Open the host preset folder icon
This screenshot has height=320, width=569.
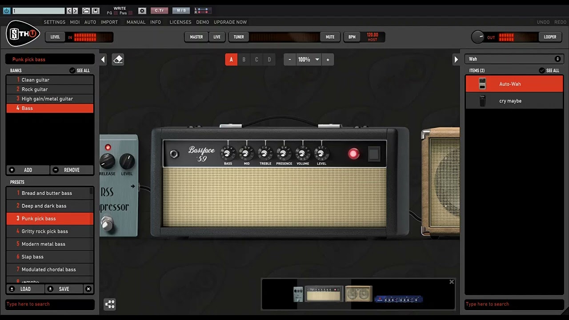[x=86, y=11]
